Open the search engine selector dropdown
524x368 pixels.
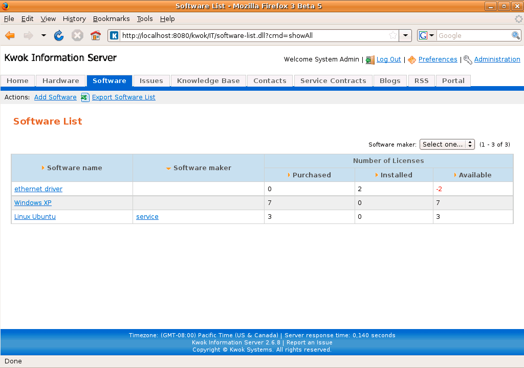coord(427,35)
